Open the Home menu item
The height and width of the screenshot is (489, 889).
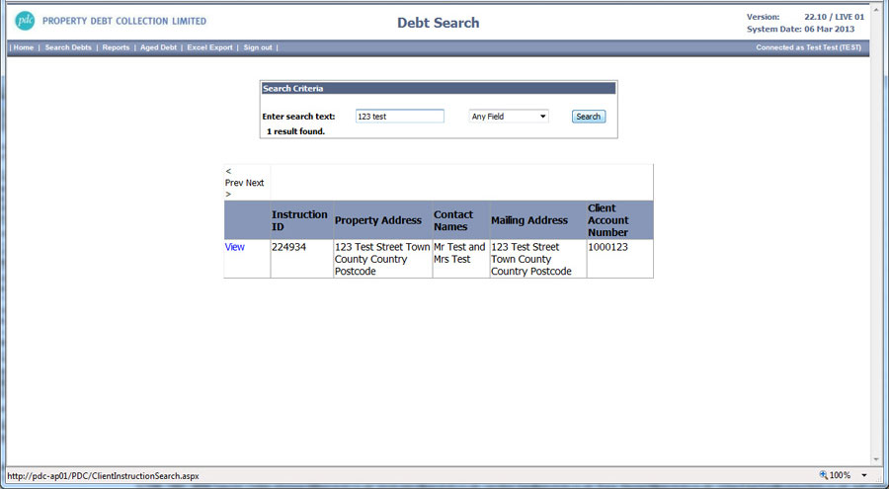click(x=24, y=47)
